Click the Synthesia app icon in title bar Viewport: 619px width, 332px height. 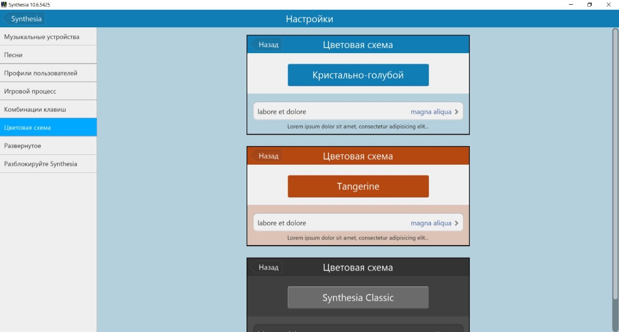click(x=4, y=5)
